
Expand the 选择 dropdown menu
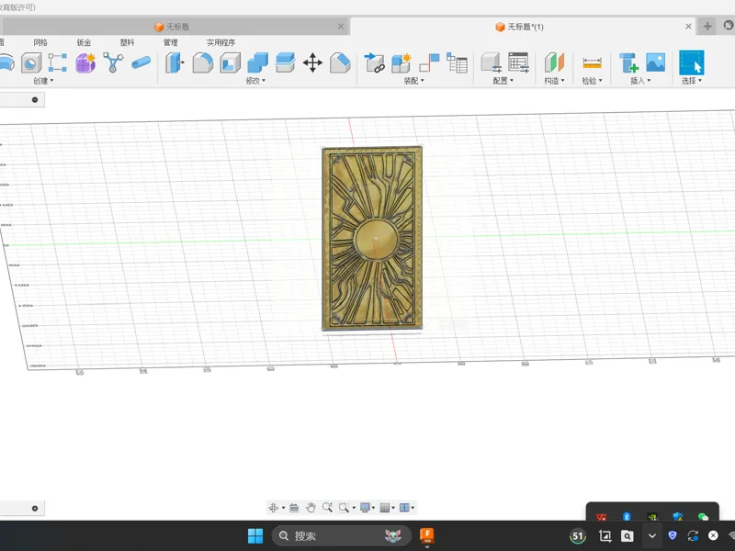coord(692,81)
